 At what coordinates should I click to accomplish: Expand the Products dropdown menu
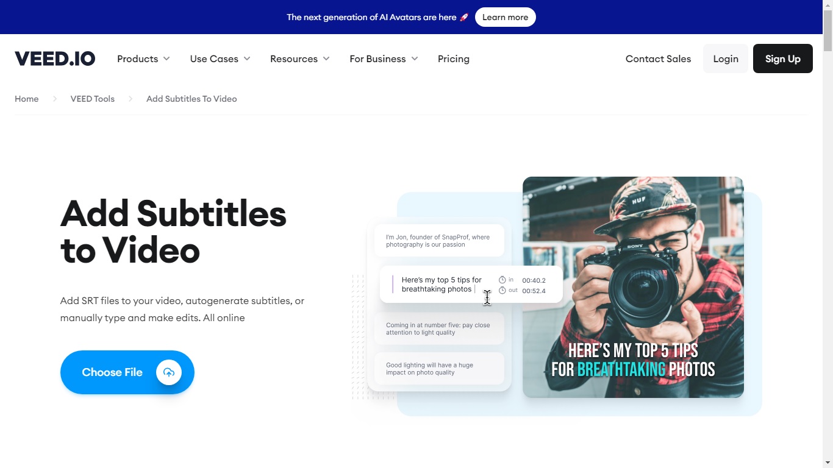[x=143, y=58]
